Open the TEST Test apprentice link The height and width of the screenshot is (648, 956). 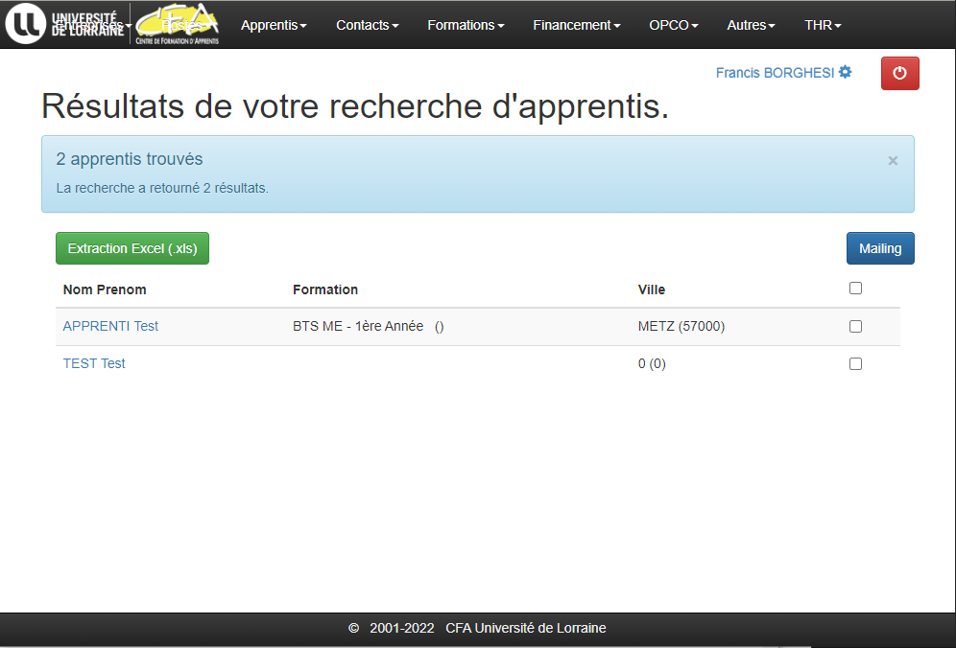(x=94, y=363)
